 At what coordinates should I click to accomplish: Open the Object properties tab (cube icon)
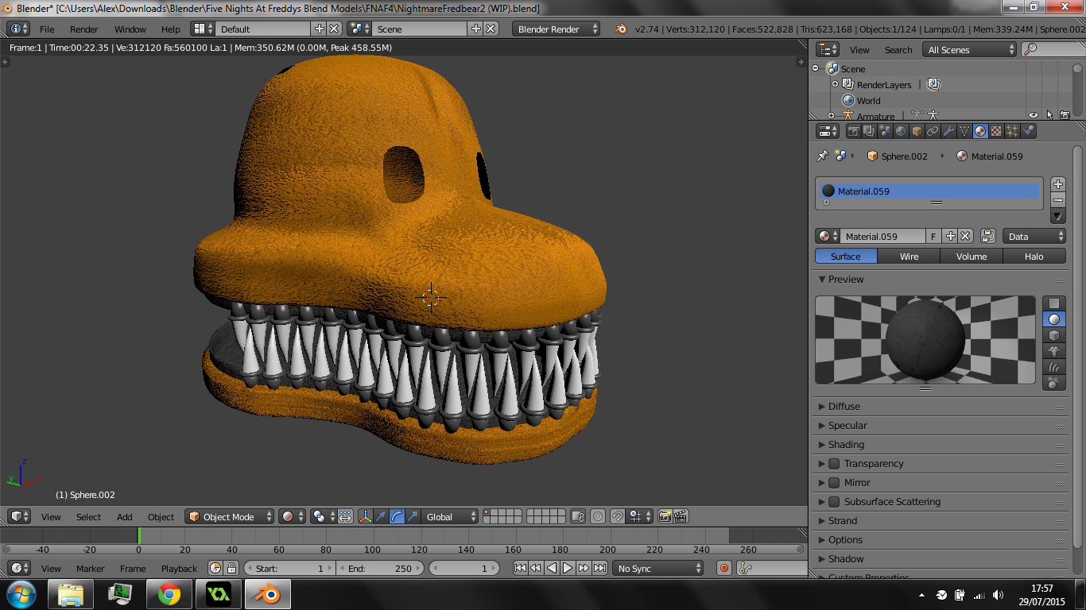[917, 131]
